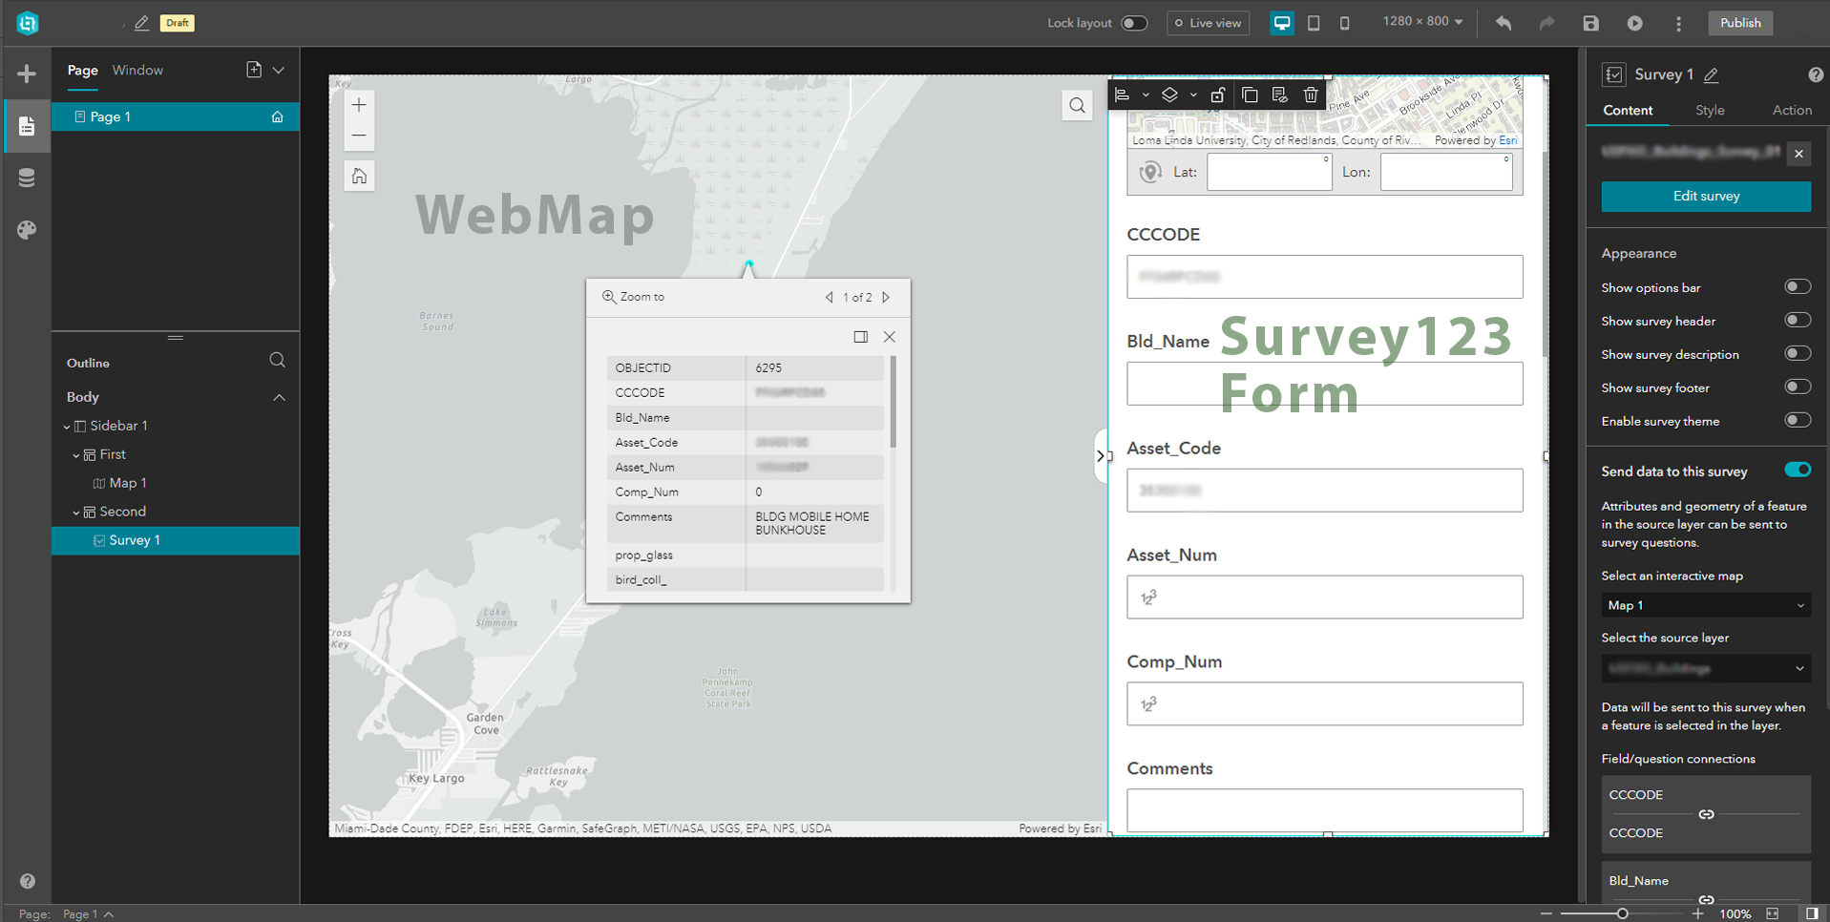Zoom in on the web map
Viewport: 1830px width, 922px height.
tap(359, 105)
